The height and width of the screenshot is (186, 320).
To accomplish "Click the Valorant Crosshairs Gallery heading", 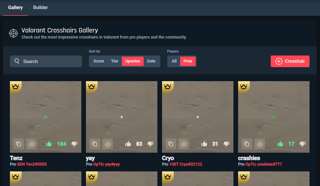I will [60, 30].
